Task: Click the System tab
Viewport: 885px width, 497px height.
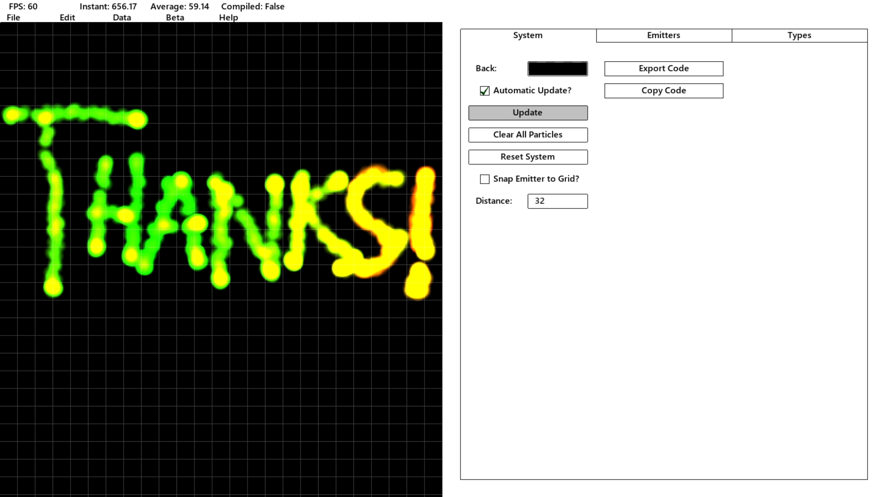Action: [x=528, y=35]
